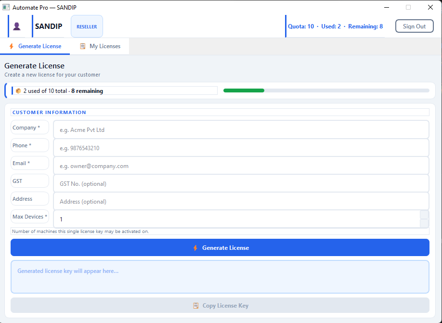
Task: Switch to the Generate License tab
Action: [35, 46]
